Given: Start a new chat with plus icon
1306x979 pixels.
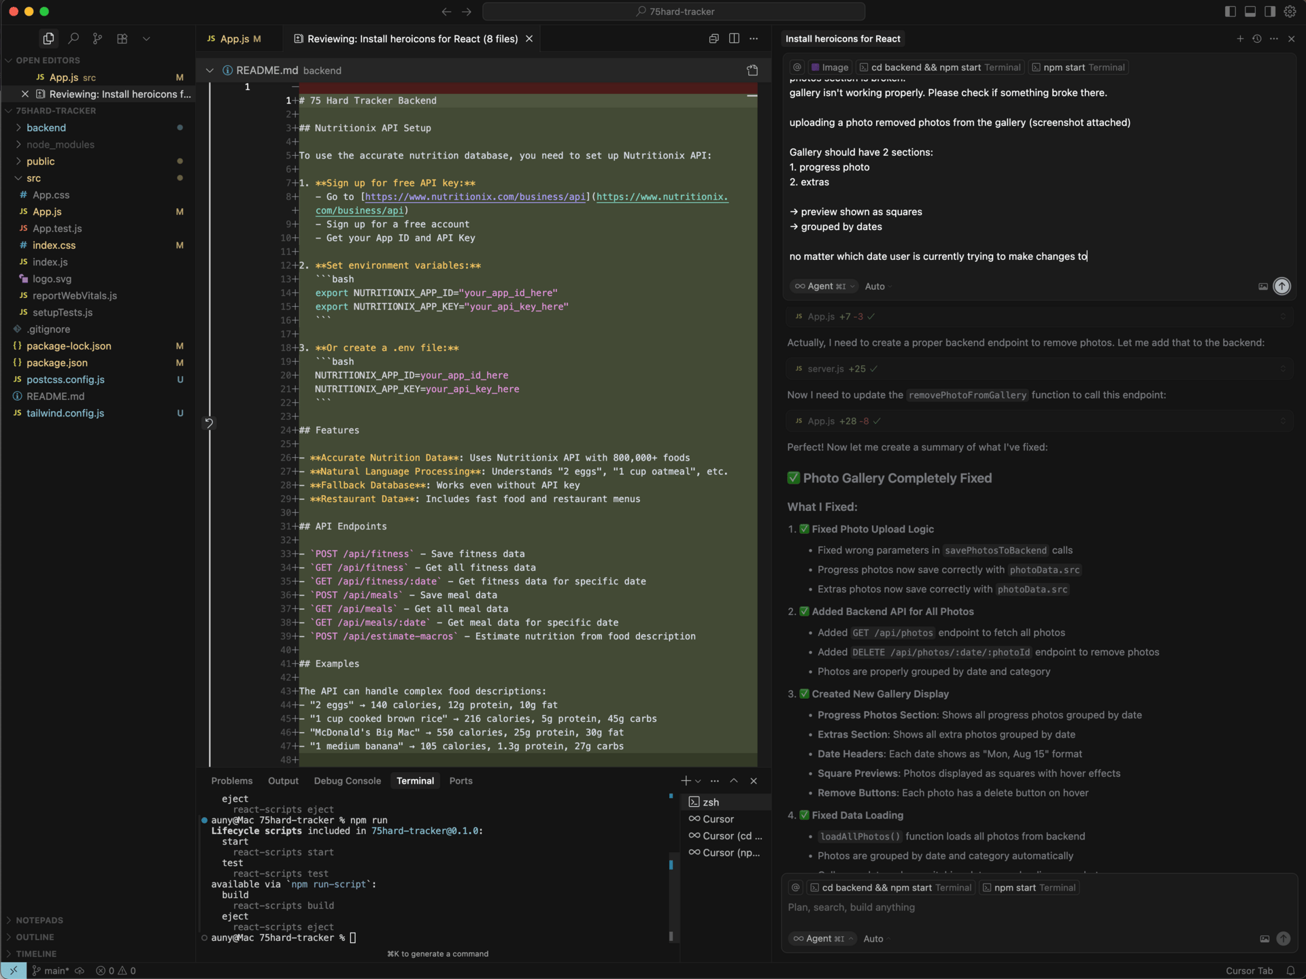Looking at the screenshot, I should (1240, 39).
